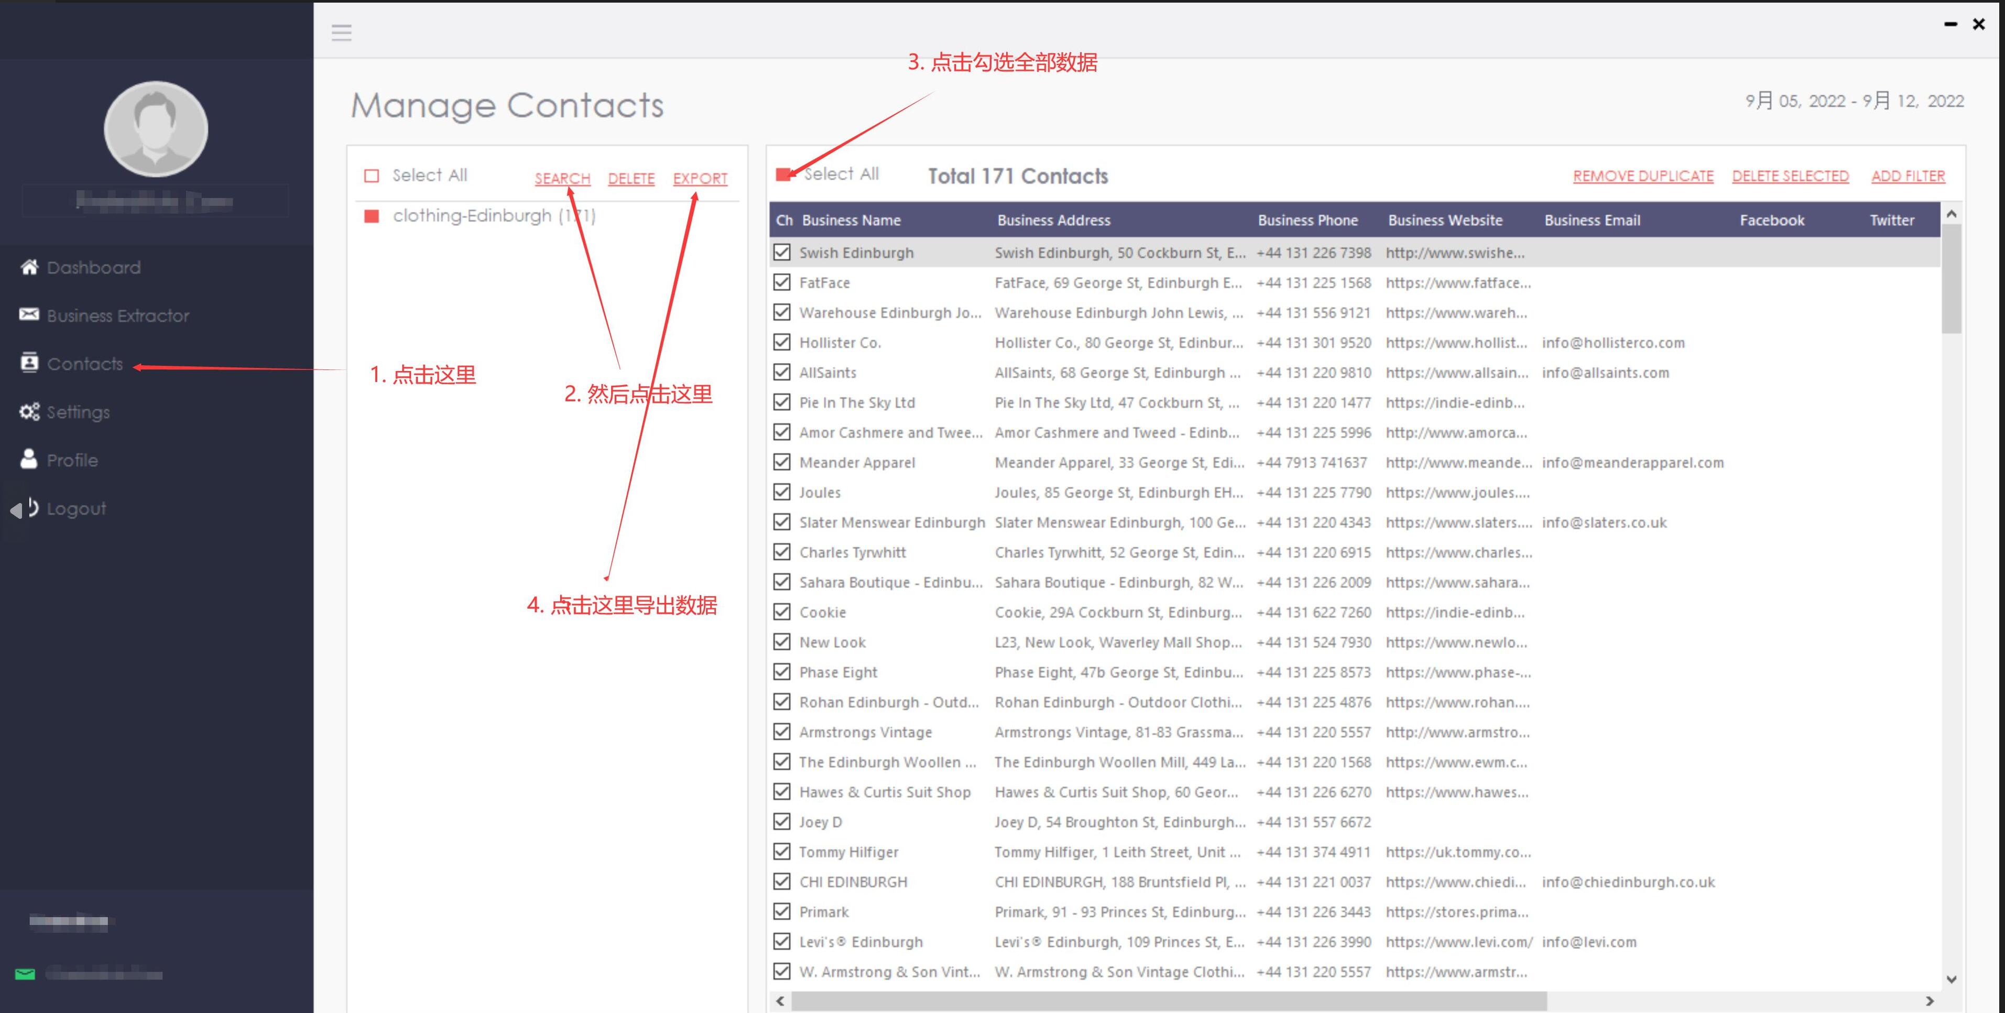Uncheck Tommy Hilfiger row checkbox
The image size is (2005, 1013).
point(781,851)
